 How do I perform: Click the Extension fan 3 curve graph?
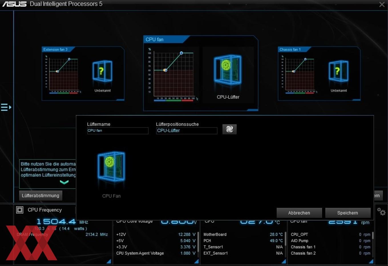[63, 74]
